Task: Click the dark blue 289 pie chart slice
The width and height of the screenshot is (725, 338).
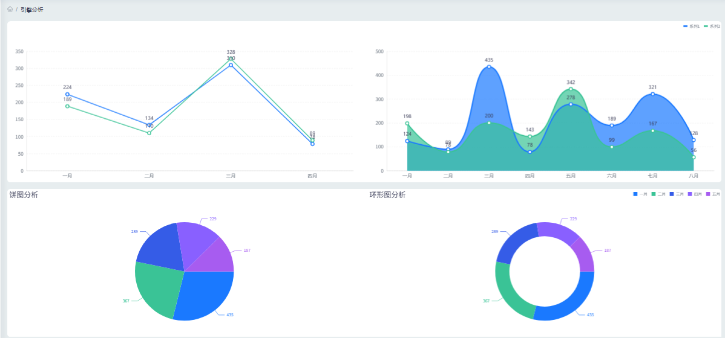Action: pos(160,247)
